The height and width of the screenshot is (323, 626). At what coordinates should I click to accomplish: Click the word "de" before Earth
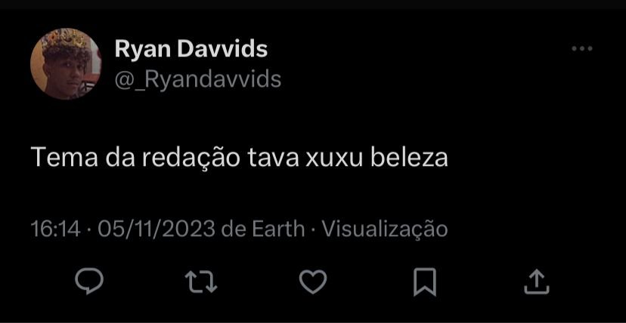tap(233, 229)
